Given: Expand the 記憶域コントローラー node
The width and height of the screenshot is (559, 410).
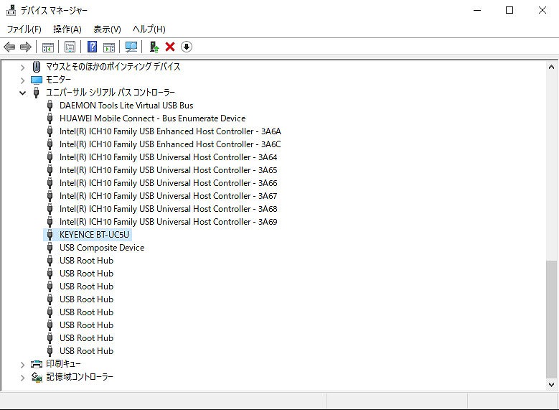Looking at the screenshot, I should (22, 377).
